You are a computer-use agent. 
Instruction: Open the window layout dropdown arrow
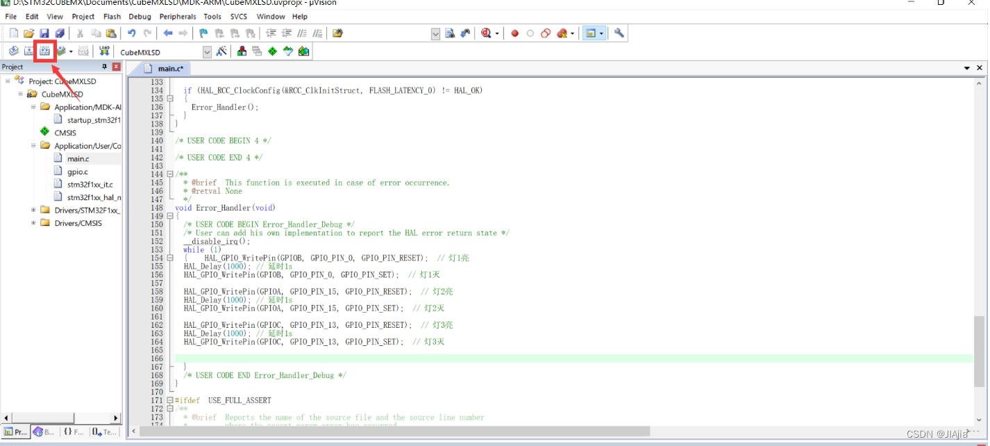(601, 33)
